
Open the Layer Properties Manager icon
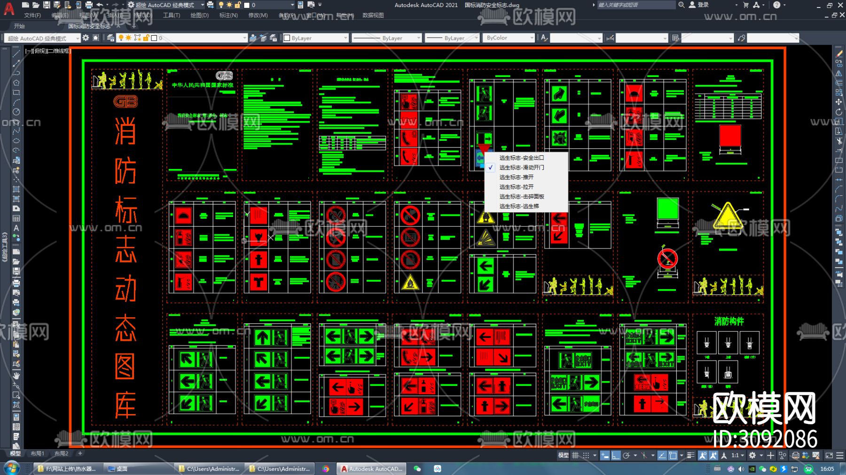click(111, 38)
